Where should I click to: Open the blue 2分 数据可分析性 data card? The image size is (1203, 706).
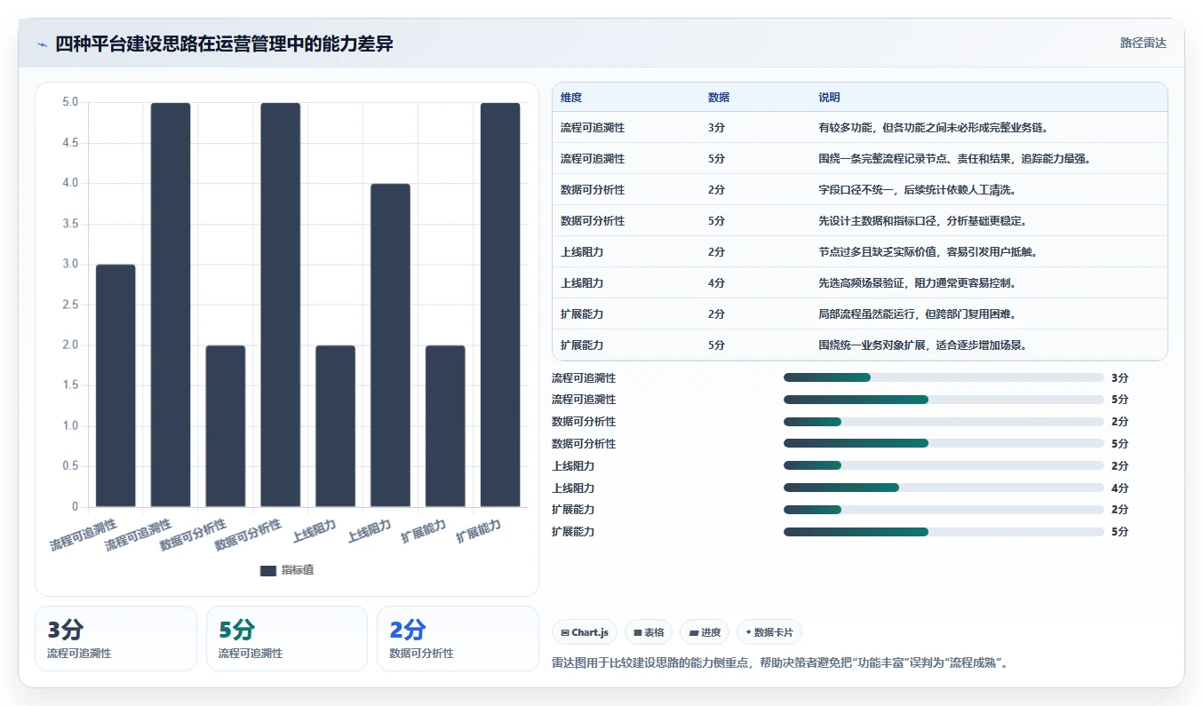[x=458, y=639]
